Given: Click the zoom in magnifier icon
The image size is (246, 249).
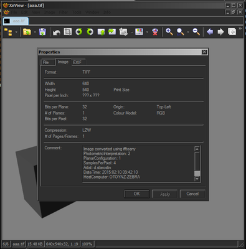Looking at the screenshot, I should (169, 32).
